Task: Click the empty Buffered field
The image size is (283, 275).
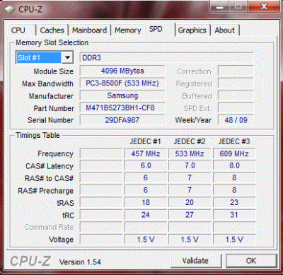Action: click(236, 95)
